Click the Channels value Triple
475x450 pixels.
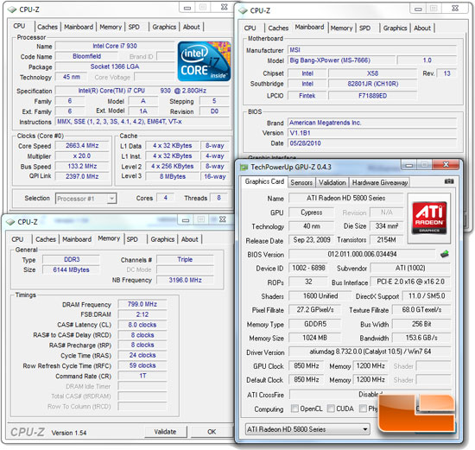[185, 260]
